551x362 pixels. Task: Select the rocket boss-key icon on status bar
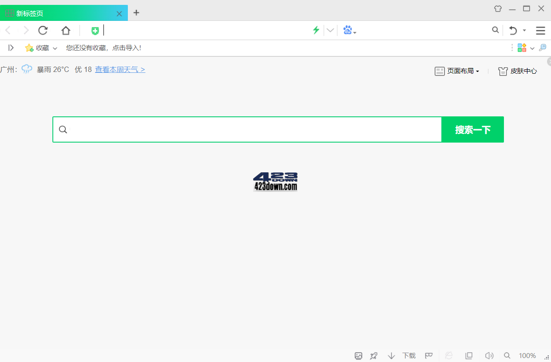(x=373, y=355)
